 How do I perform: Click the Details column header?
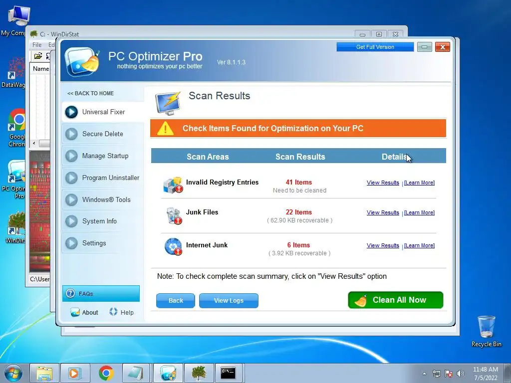click(x=394, y=157)
